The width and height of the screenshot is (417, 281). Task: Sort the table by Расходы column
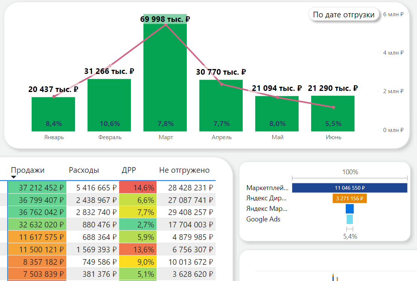(x=84, y=170)
